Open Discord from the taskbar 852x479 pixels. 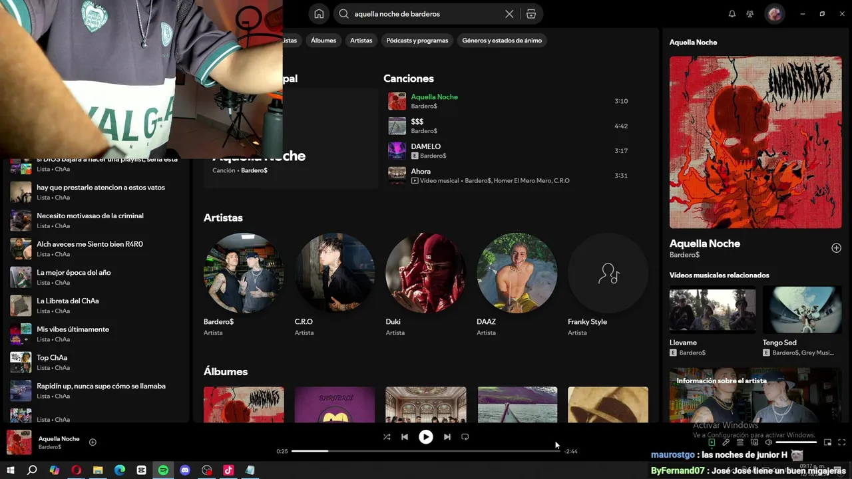(185, 470)
